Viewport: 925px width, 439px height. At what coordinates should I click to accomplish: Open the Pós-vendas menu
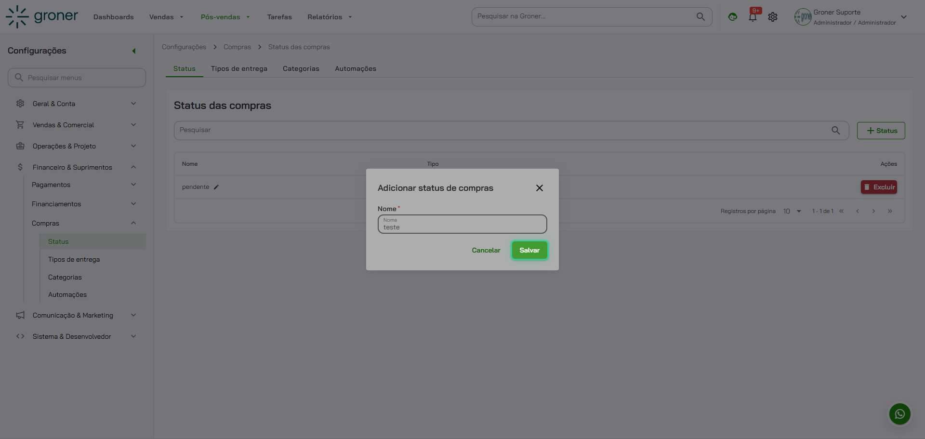[x=225, y=17]
